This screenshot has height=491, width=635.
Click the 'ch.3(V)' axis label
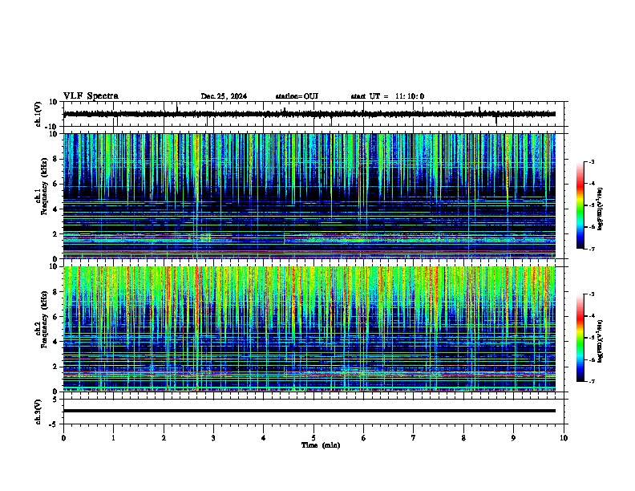(38, 412)
